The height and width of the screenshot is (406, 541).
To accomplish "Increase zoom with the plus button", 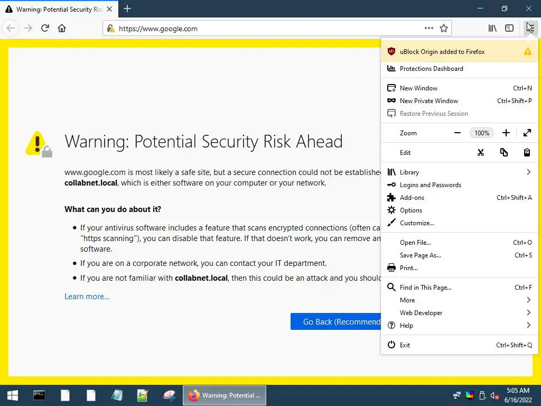I will point(506,133).
